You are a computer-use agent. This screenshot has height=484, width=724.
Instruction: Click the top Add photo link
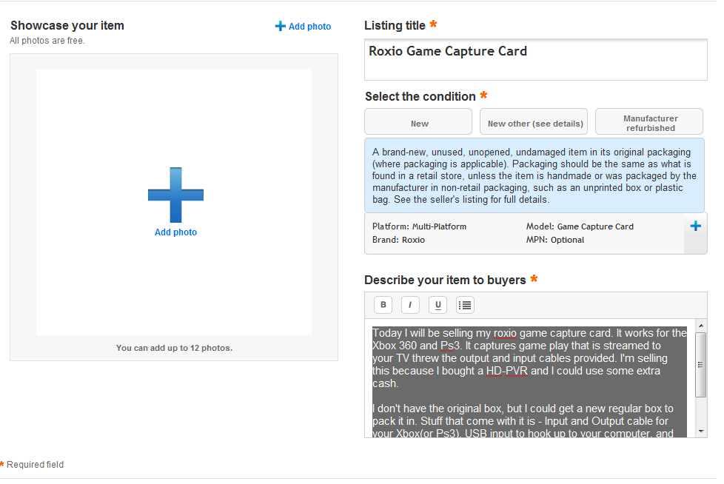coord(309,27)
